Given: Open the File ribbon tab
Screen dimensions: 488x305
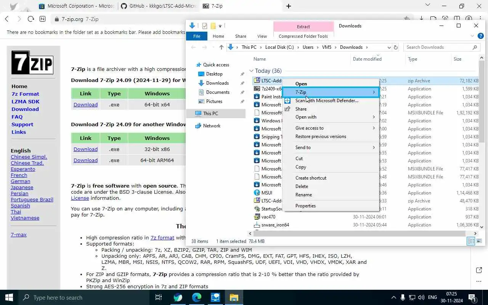Looking at the screenshot, I should [x=197, y=36].
